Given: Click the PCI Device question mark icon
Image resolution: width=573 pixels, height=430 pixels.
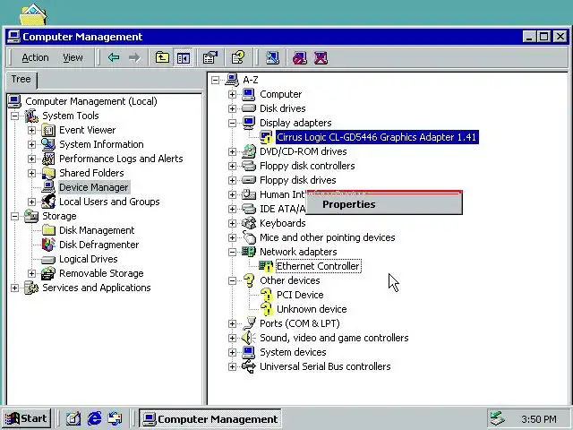Looking at the screenshot, I should coord(266,295).
